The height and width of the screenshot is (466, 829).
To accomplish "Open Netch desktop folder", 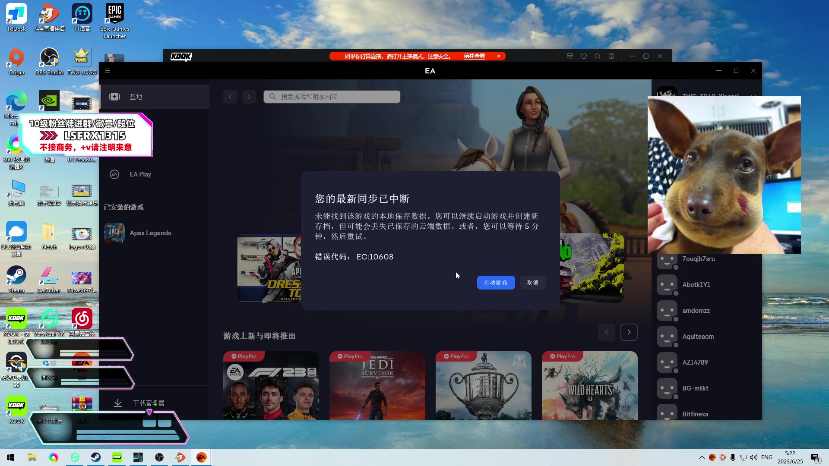I will 49,236.
